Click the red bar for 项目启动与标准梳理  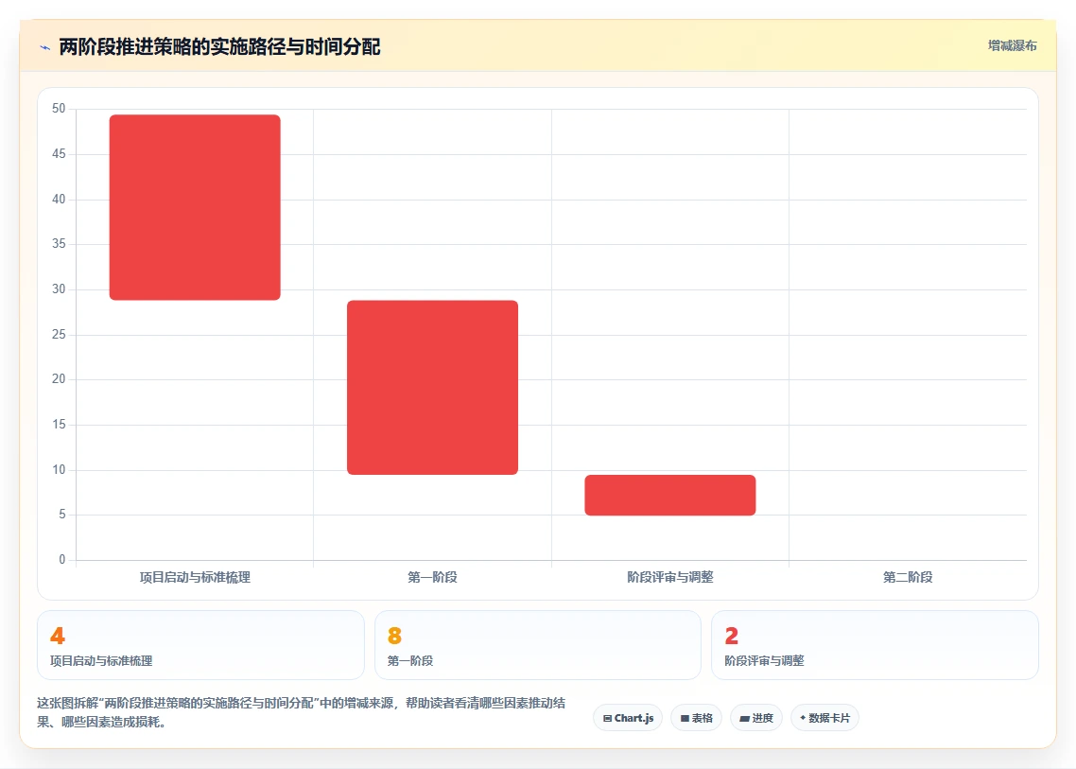click(195, 207)
